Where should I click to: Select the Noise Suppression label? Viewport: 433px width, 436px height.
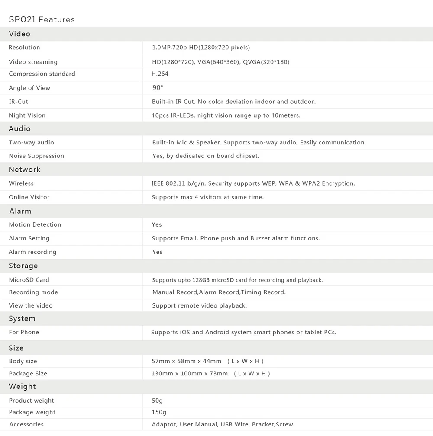36,156
